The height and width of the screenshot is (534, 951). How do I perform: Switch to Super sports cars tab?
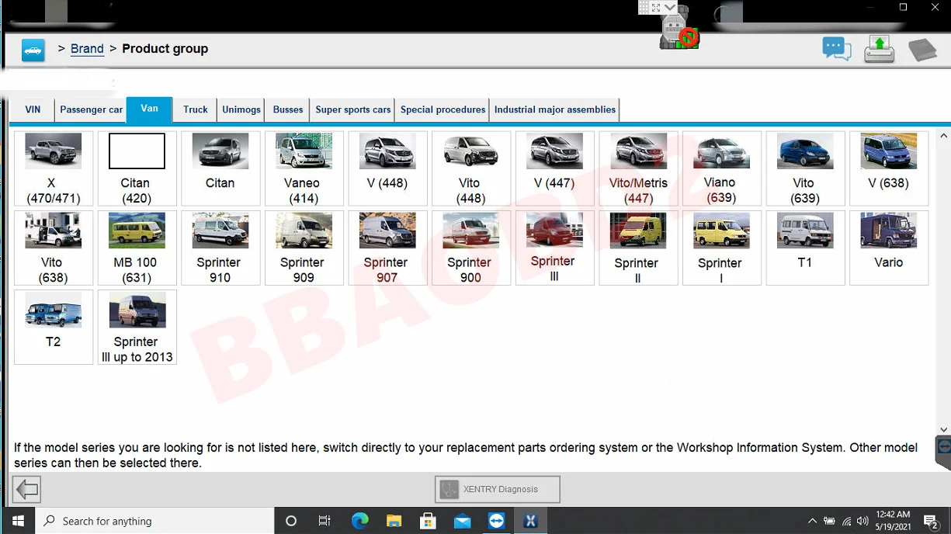click(353, 109)
